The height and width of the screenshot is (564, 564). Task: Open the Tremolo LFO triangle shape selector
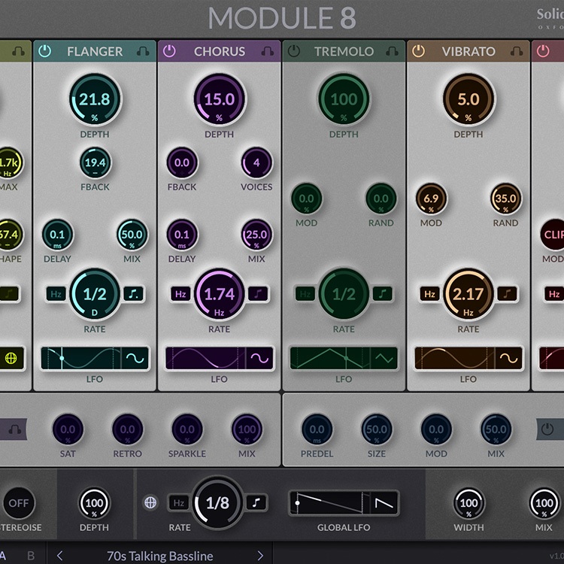[384, 358]
